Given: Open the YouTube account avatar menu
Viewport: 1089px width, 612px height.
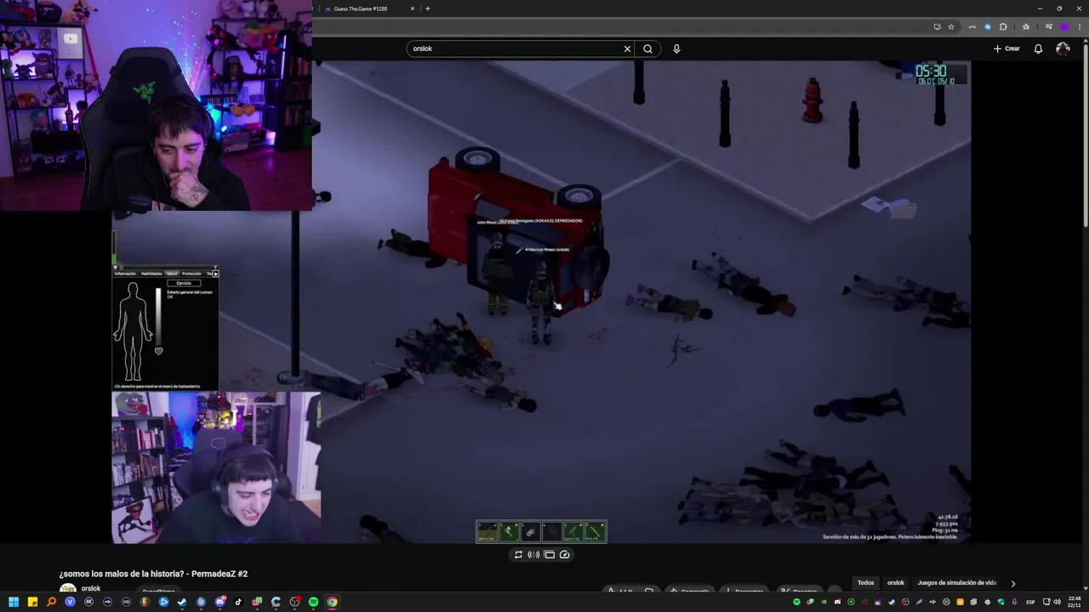Looking at the screenshot, I should click(x=1063, y=48).
